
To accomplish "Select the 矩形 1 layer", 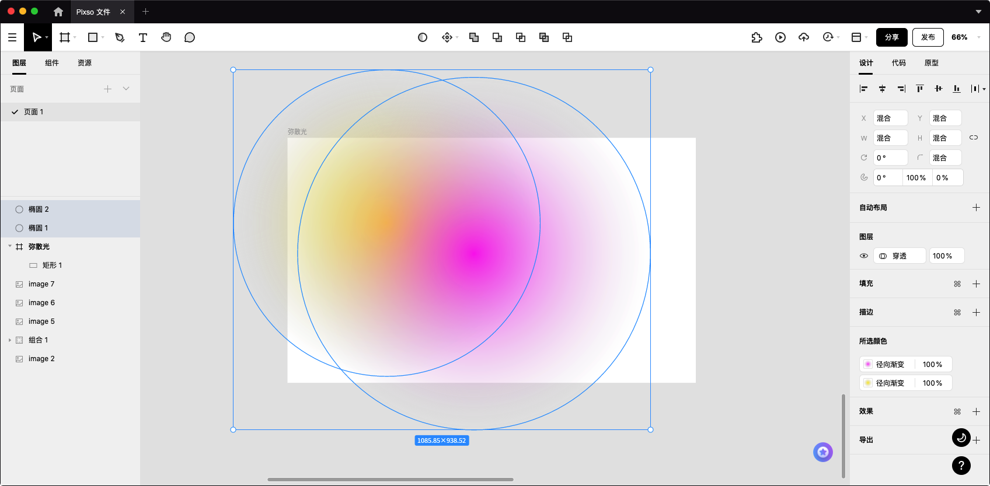I will tap(70, 265).
